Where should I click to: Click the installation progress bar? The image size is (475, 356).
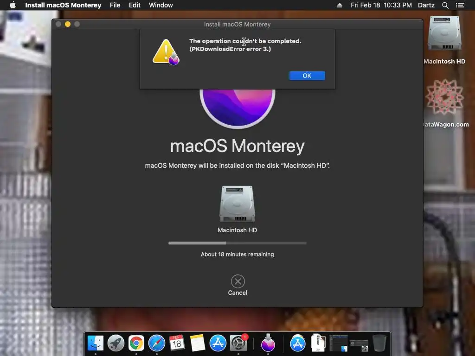[237, 243]
